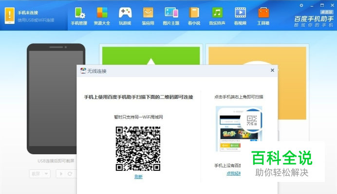Open the 手机管理 phone management section
337x194 pixels.
[79, 16]
